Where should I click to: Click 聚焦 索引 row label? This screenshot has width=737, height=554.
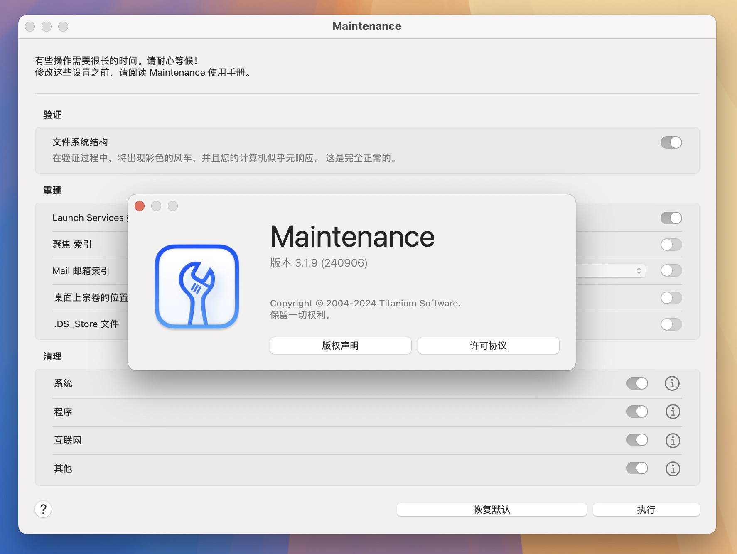click(72, 244)
